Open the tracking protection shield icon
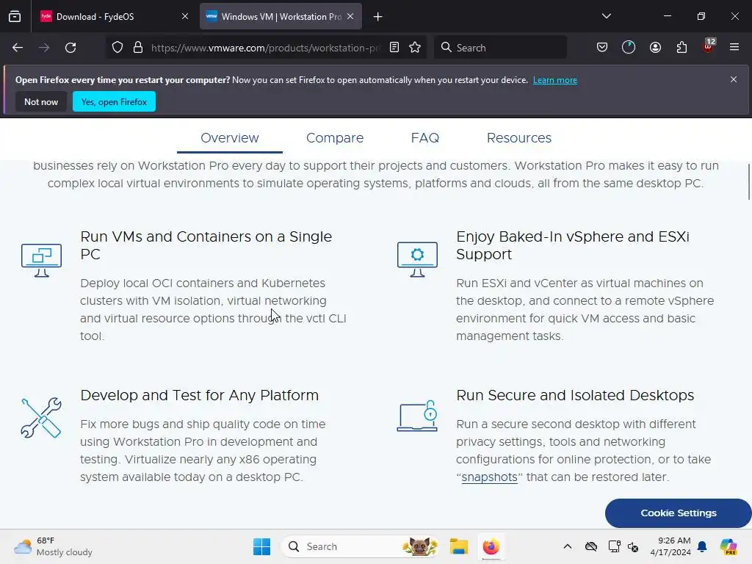This screenshot has height=564, width=752. pos(117,48)
